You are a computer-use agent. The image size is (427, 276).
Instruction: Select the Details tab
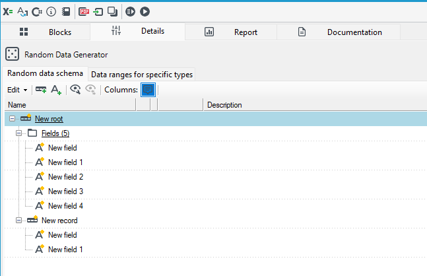(x=138, y=32)
